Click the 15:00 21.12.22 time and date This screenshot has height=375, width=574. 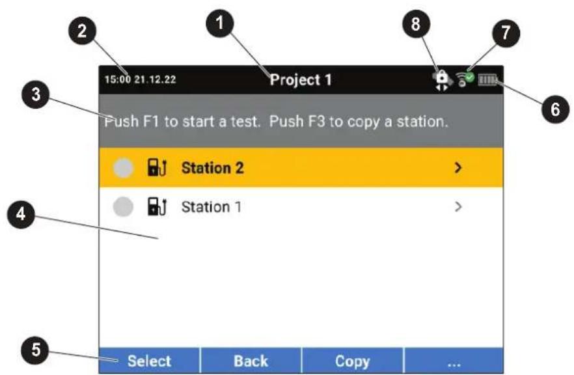pyautogui.click(x=140, y=79)
